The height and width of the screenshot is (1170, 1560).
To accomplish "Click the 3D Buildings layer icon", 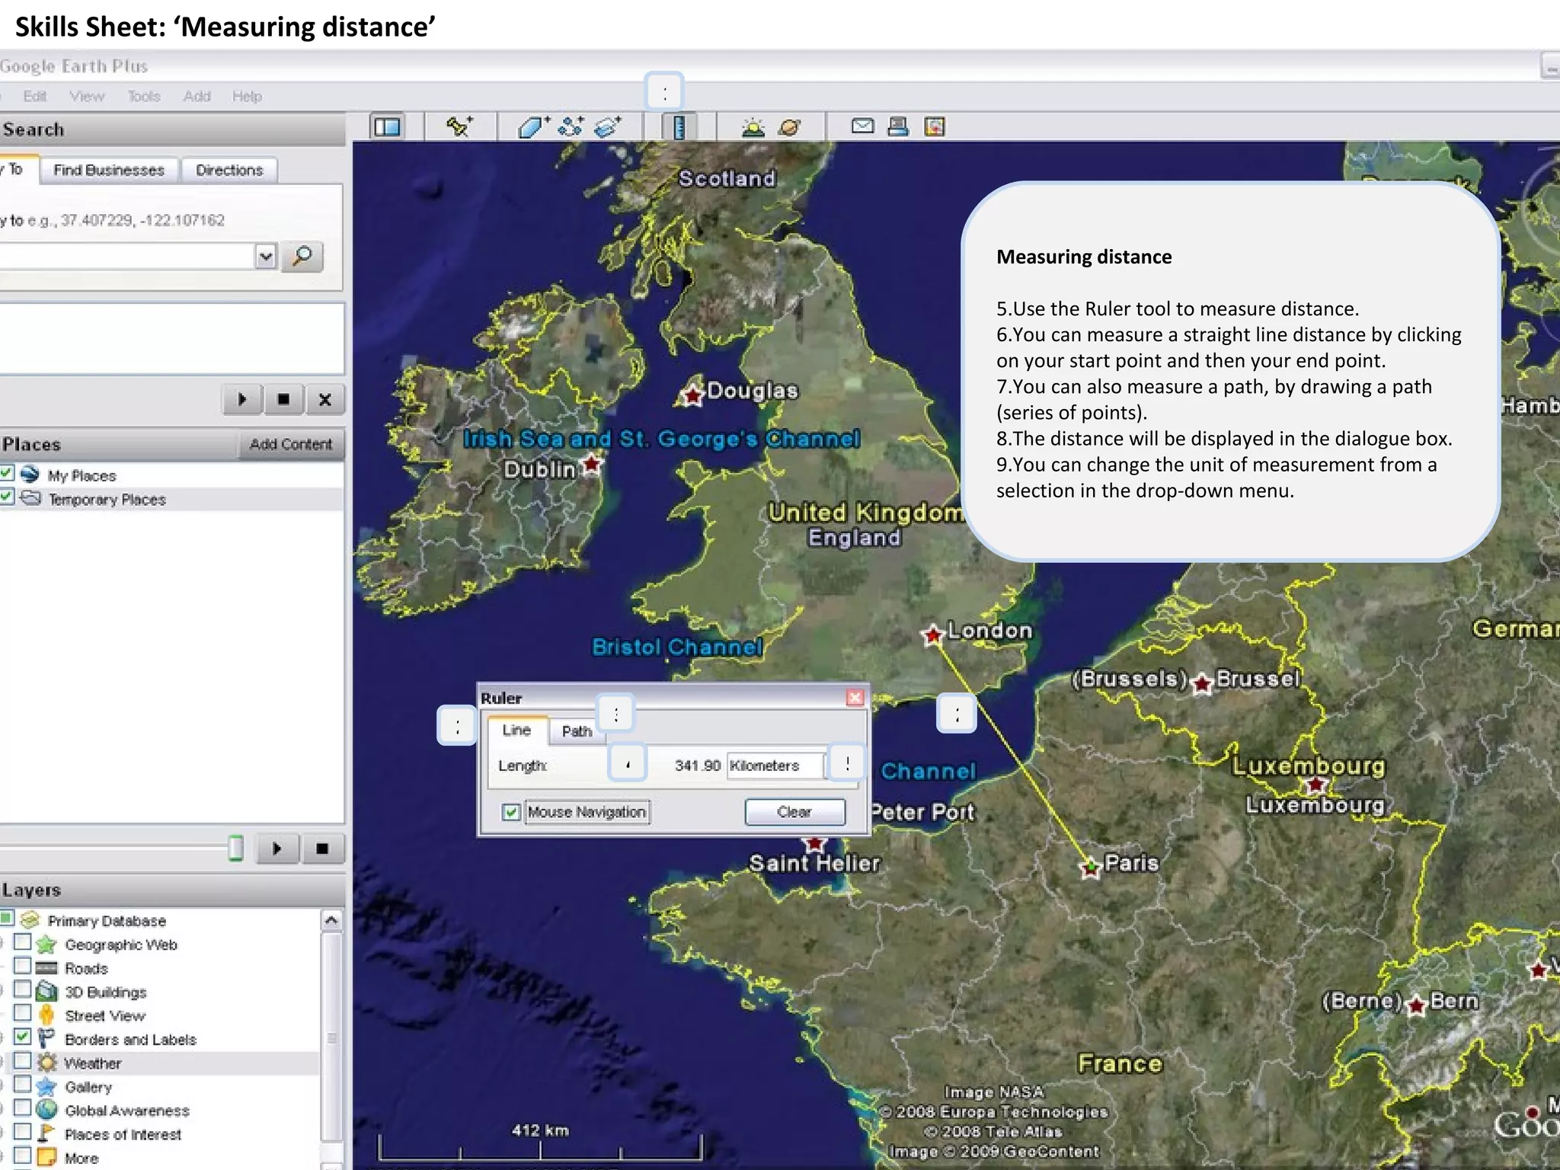I will tap(46, 992).
